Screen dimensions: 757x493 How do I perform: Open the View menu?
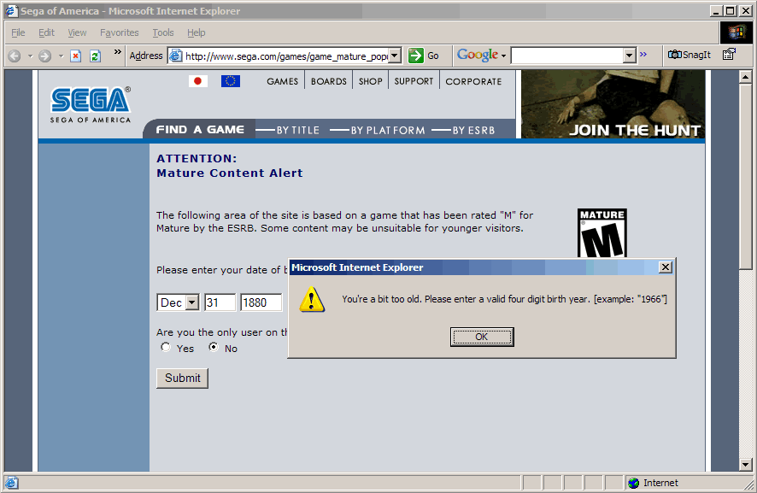click(x=77, y=32)
